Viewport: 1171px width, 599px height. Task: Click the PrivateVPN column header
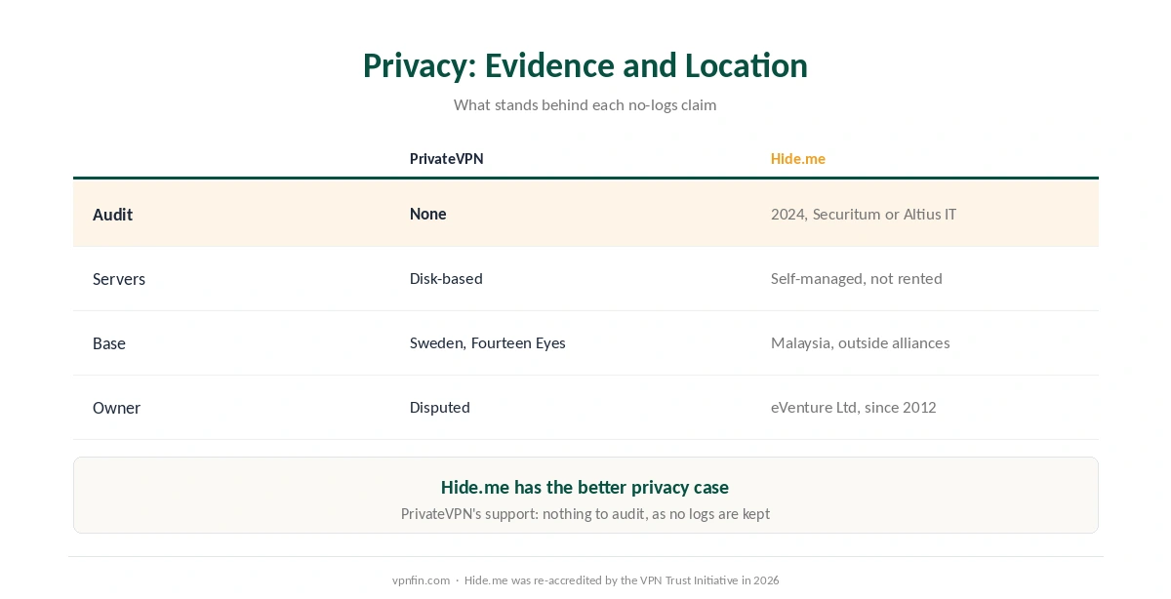coord(446,159)
